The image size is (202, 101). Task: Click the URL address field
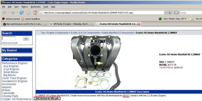pos(102,13)
